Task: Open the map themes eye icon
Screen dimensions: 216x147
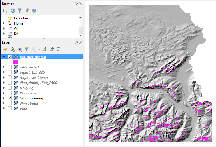Action: tap(20, 49)
